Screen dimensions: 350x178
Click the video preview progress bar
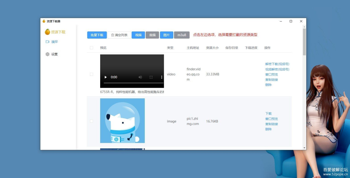pos(134,83)
